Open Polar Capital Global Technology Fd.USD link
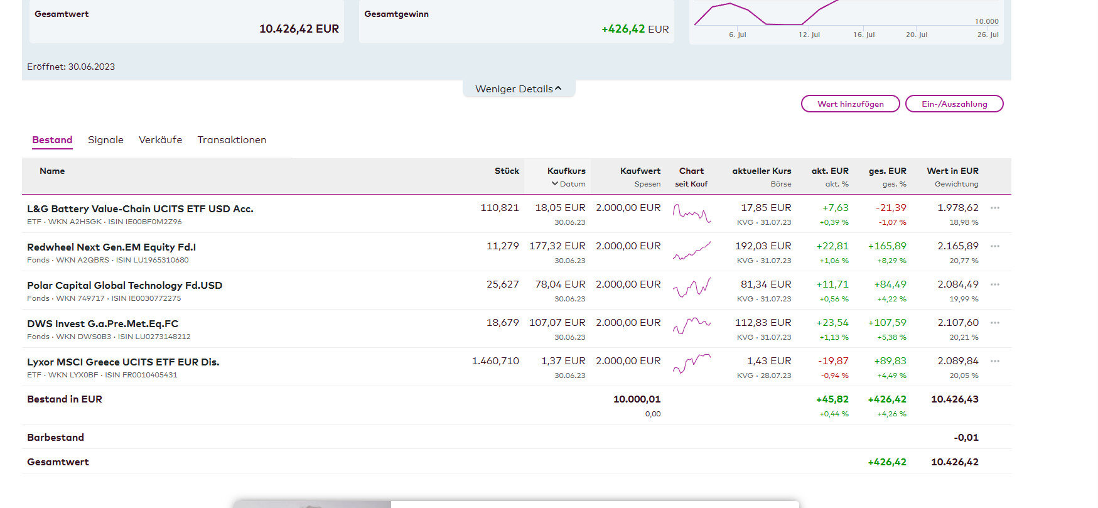The width and height of the screenshot is (1098, 508). [x=124, y=285]
